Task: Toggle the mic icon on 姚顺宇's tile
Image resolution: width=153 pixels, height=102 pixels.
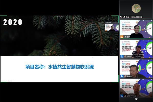Action: [x=124, y=76]
